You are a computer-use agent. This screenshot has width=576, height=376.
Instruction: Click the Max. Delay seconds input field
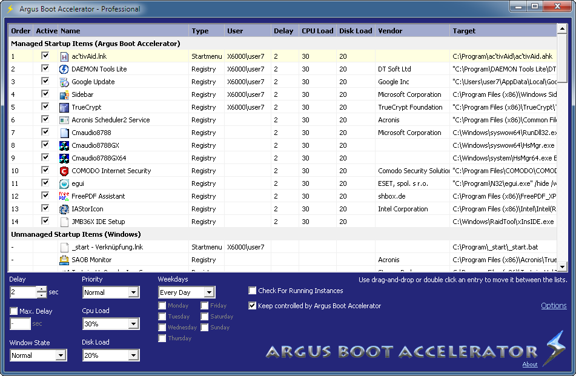(x=20, y=324)
